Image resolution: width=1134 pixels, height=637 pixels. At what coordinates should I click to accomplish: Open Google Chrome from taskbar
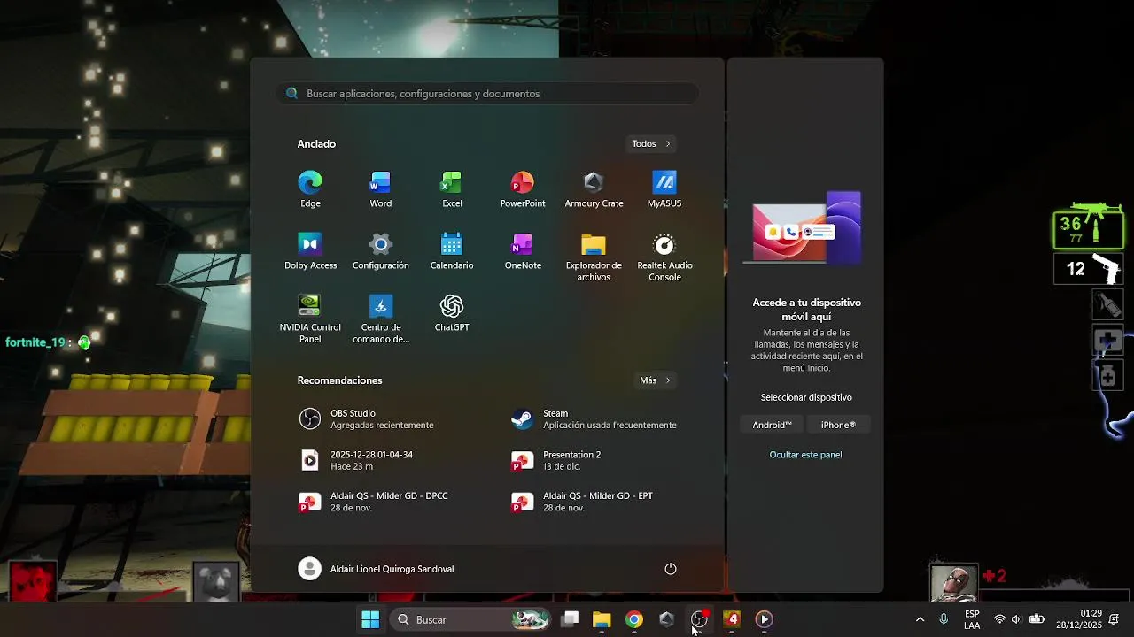tap(634, 619)
